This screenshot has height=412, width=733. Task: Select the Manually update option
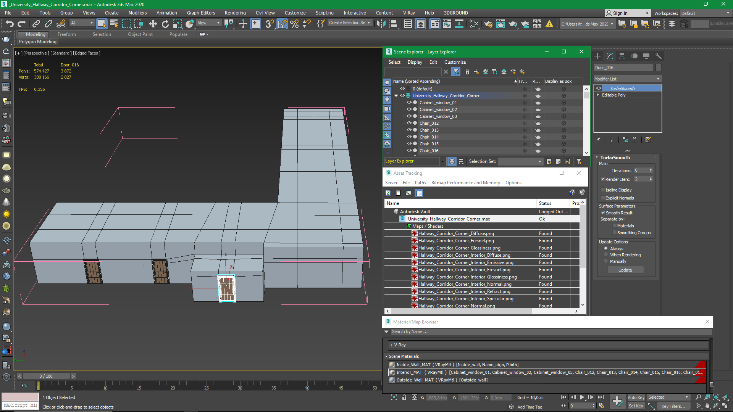[605, 261]
